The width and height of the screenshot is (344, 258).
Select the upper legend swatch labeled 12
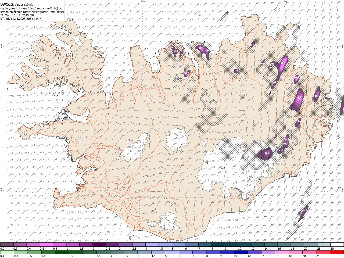[257, 245]
